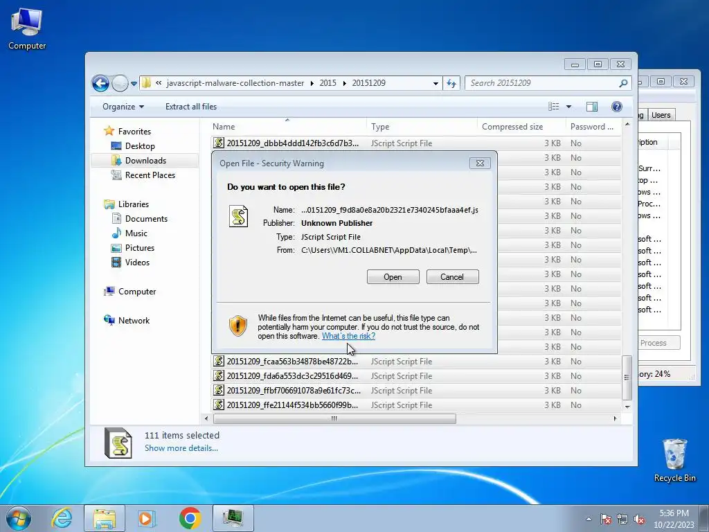Click the file list scroll-down arrow
Screen dimensions: 709x532
[x=627, y=407]
